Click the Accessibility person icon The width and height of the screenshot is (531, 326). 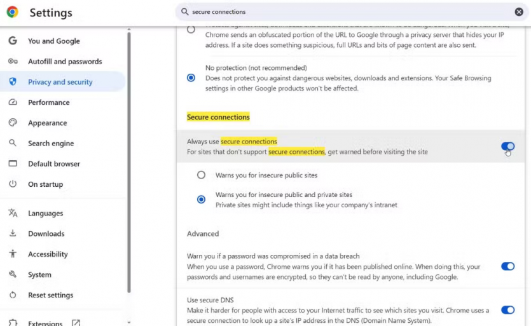(x=13, y=254)
